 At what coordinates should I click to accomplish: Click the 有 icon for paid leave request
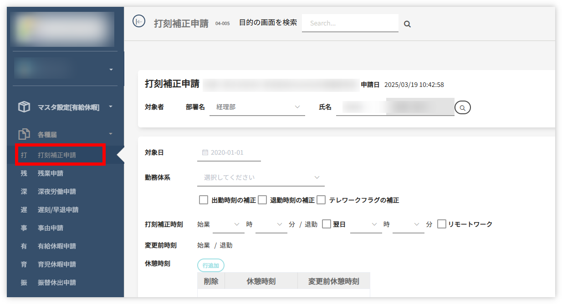tap(24, 246)
